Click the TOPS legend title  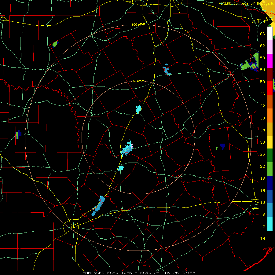point(269,18)
